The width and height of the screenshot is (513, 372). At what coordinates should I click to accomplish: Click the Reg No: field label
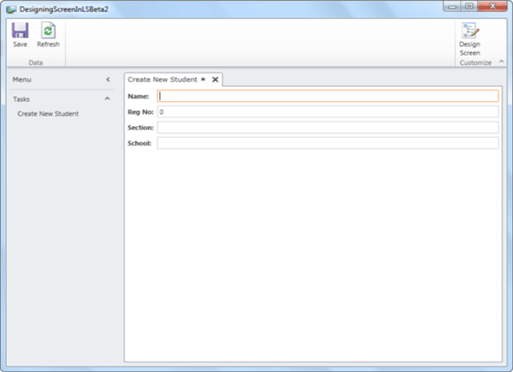pyautogui.click(x=141, y=112)
